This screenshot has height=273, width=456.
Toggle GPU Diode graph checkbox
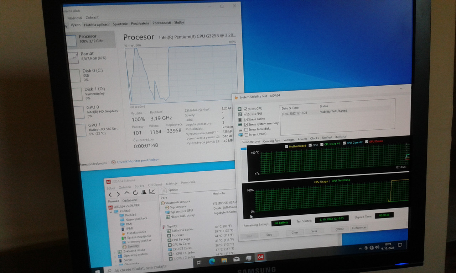[367, 142]
